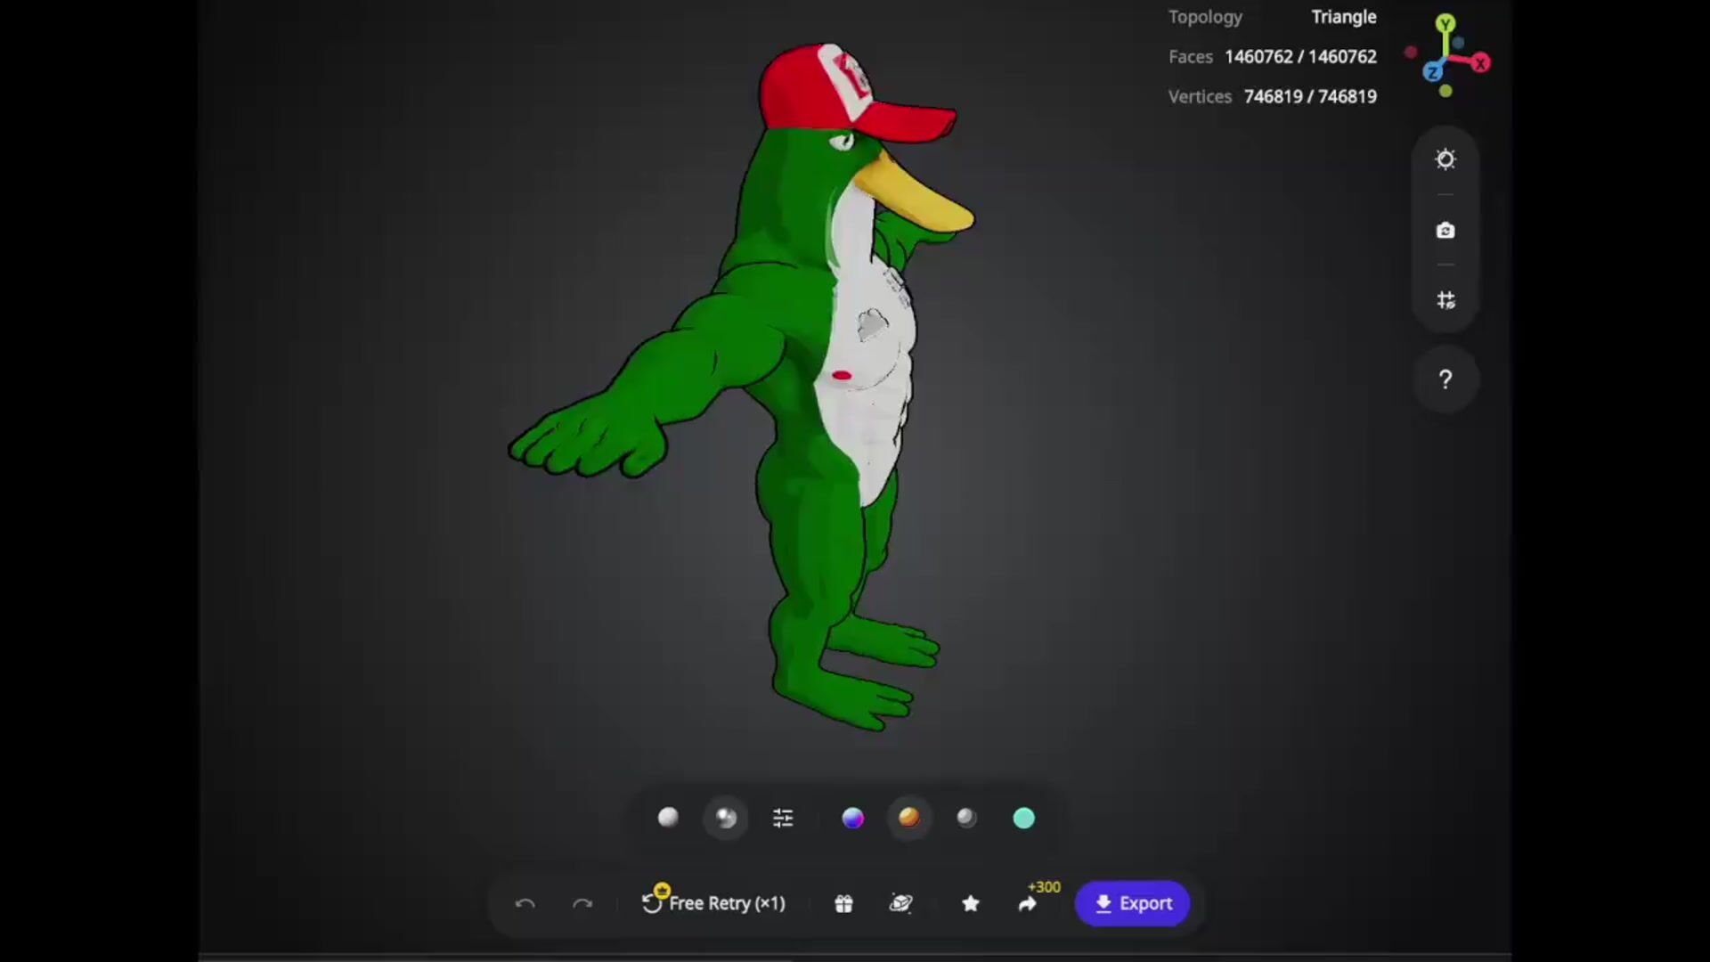This screenshot has height=962, width=1710.
Task: Click the share arrow with +300
Action: click(1028, 904)
